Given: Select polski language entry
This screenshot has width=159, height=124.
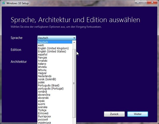Looking at the screenshot, I should pos(55,82).
